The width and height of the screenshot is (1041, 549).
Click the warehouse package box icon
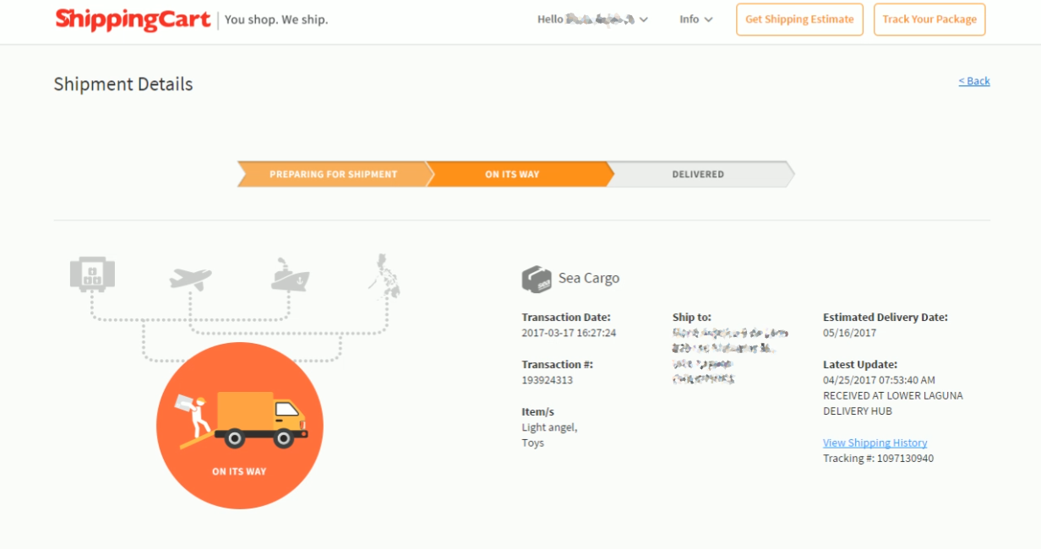pyautogui.click(x=92, y=275)
